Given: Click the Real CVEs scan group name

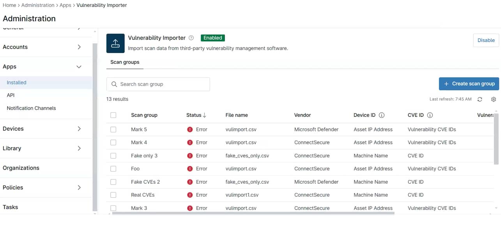Looking at the screenshot, I should [143, 195].
